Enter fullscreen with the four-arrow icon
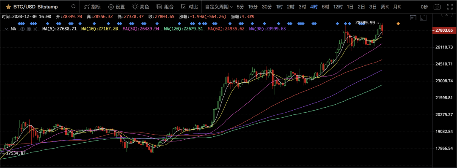 450,7
